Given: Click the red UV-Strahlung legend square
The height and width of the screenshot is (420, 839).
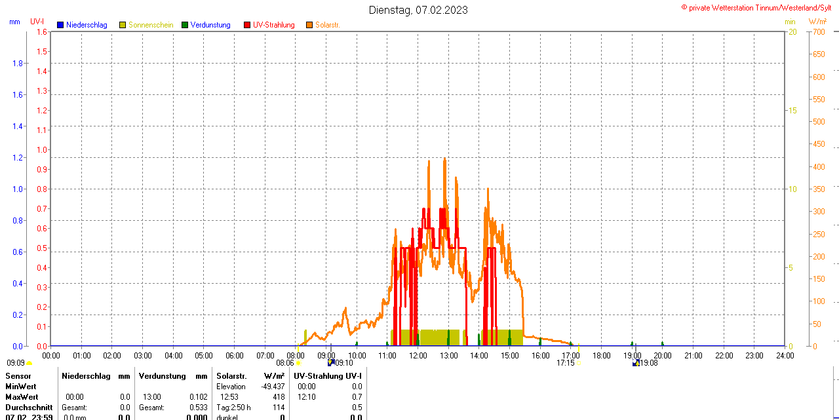Looking at the screenshot, I should tap(247, 25).
